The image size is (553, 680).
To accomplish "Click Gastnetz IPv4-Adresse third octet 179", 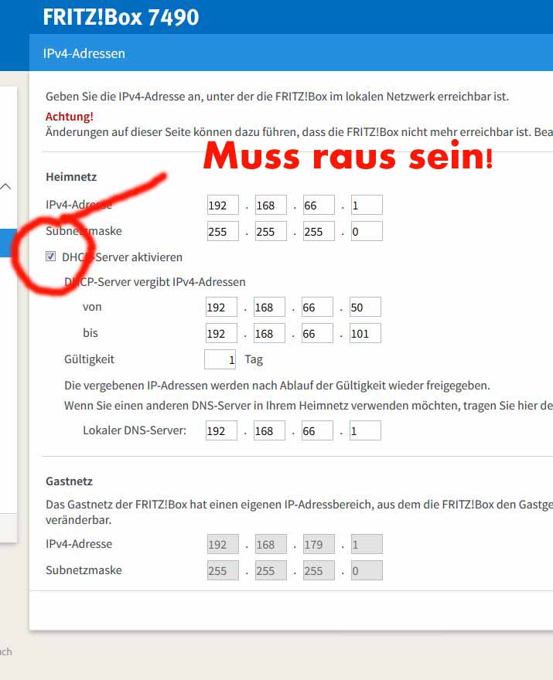I will (319, 544).
